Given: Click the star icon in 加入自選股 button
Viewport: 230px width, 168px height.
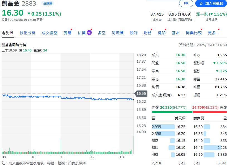Looking at the screenshot, I should pyautogui.click(x=201, y=3).
